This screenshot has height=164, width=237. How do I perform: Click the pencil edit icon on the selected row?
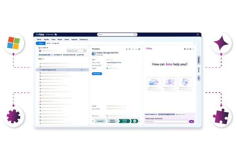click(81, 70)
